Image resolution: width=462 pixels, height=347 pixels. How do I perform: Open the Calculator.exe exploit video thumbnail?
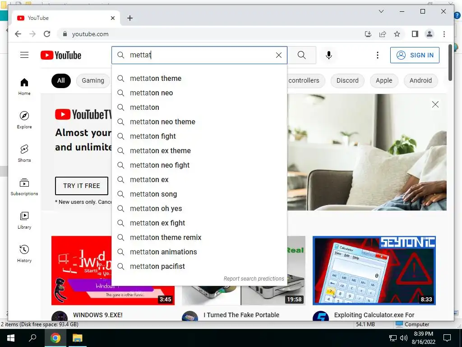pyautogui.click(x=374, y=271)
